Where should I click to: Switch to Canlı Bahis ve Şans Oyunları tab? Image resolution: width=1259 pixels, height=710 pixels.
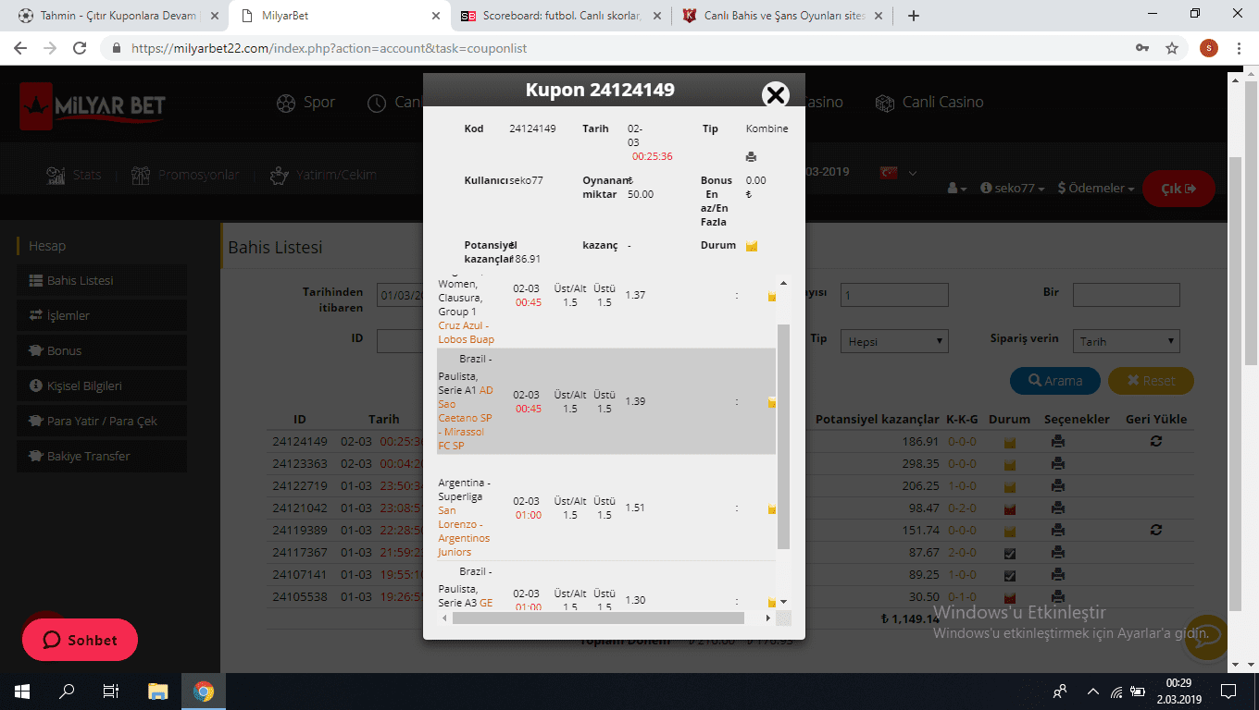(783, 16)
